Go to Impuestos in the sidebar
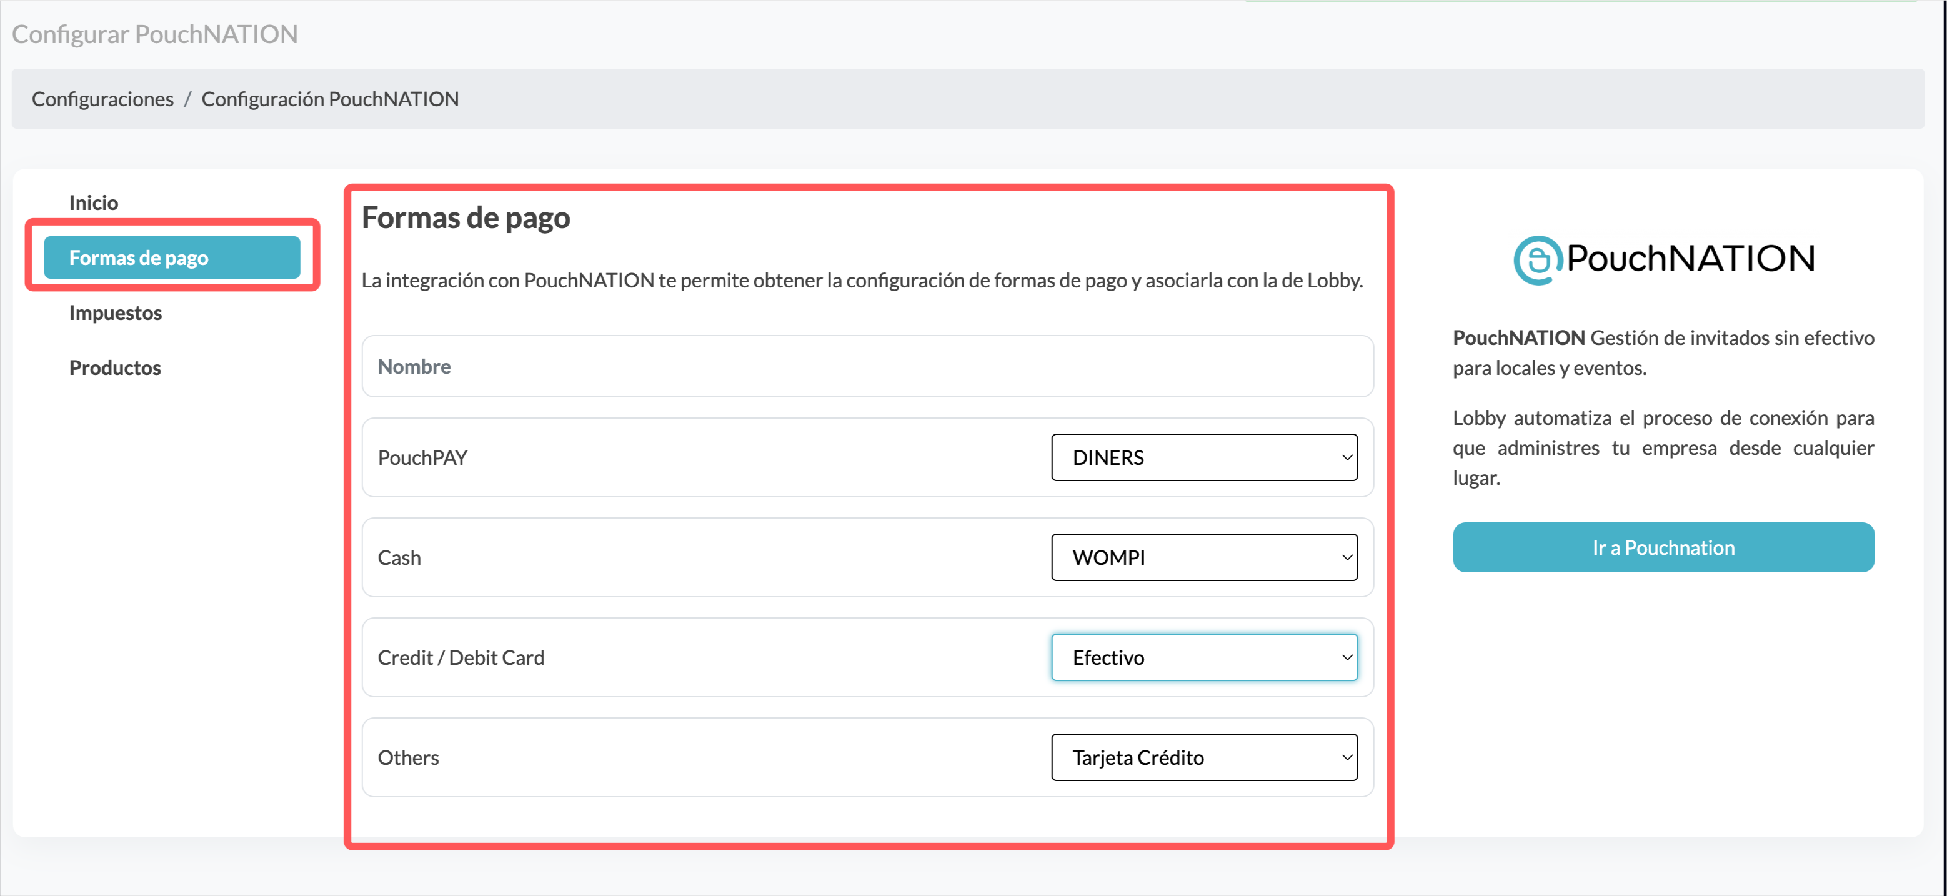Image resolution: width=1947 pixels, height=896 pixels. coord(115,312)
